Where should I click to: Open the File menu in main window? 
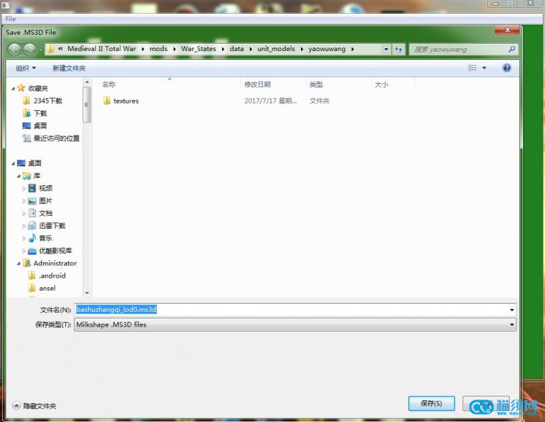pyautogui.click(x=10, y=19)
